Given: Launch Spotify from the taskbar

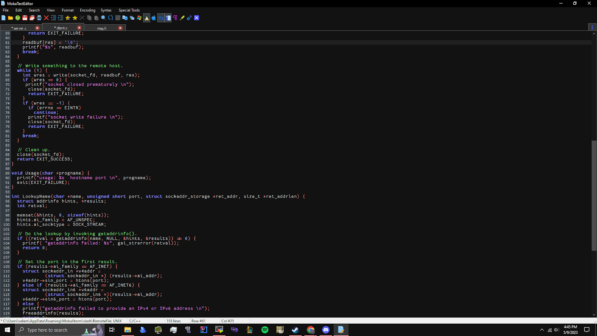Looking at the screenshot, I should point(265,330).
